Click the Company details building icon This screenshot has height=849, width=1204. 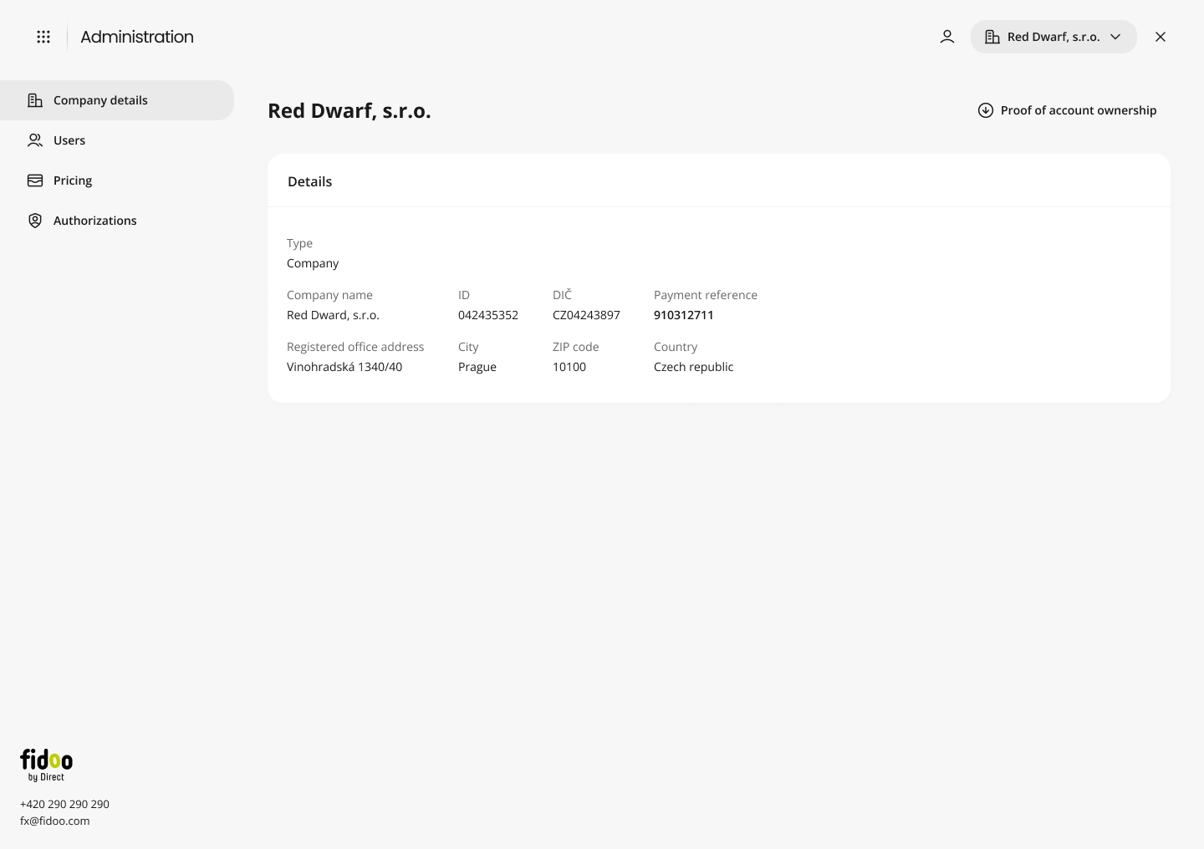pyautogui.click(x=35, y=100)
